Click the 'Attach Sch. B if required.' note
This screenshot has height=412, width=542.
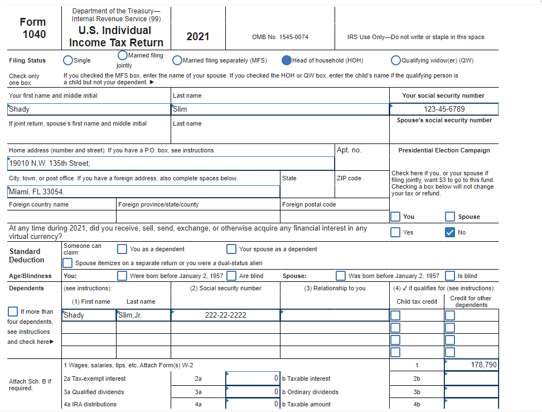pyautogui.click(x=30, y=385)
